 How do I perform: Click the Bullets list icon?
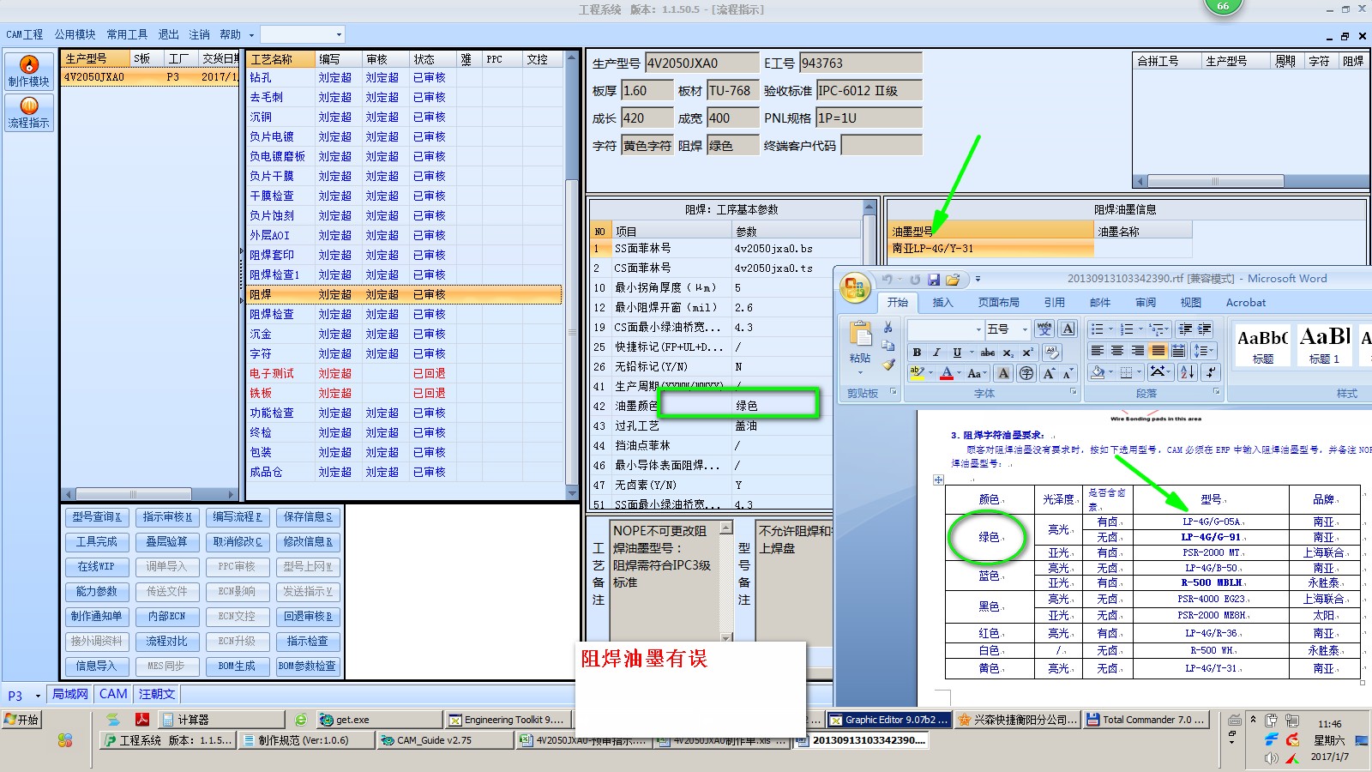[1097, 329]
